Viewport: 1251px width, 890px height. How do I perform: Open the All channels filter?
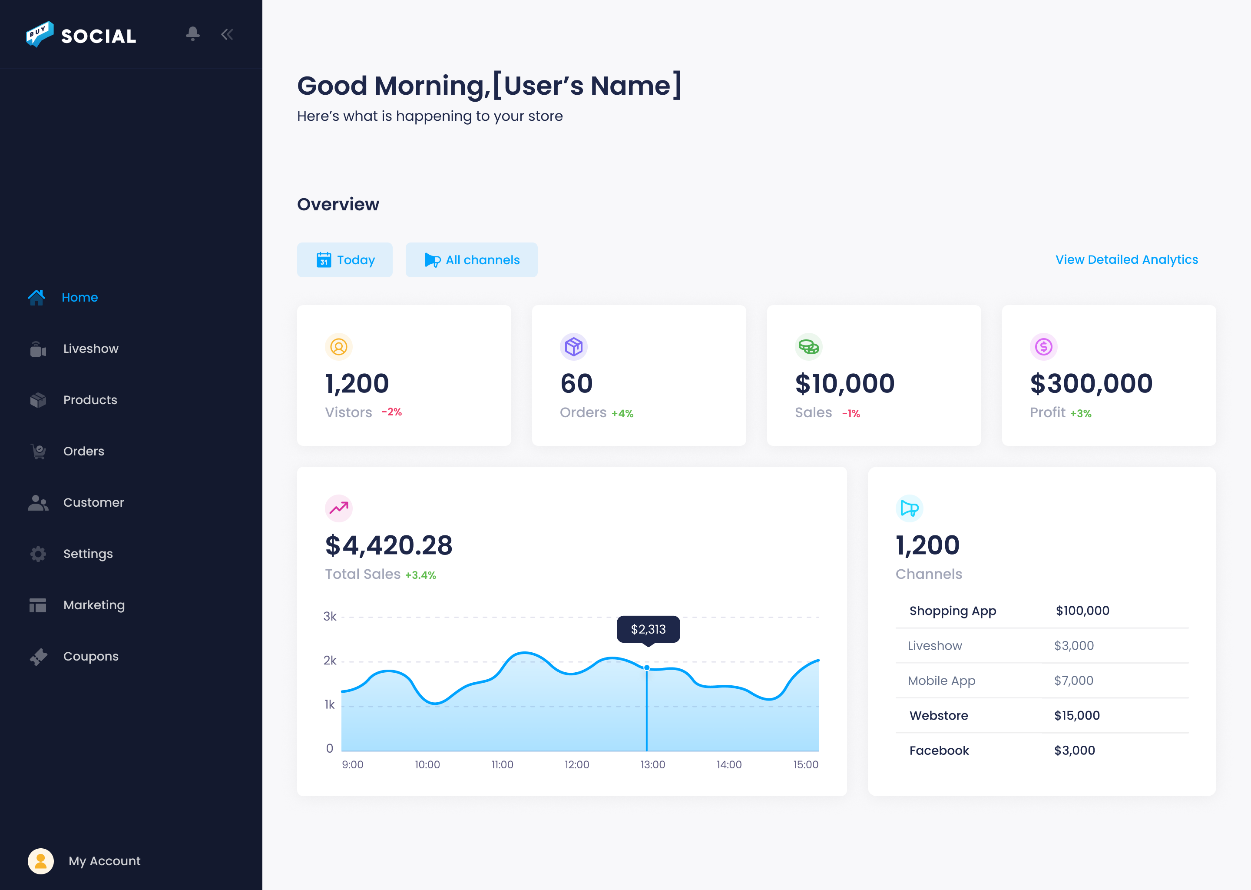click(x=471, y=260)
